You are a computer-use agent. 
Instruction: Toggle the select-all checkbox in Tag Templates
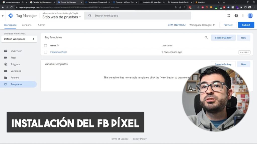click(45, 45)
